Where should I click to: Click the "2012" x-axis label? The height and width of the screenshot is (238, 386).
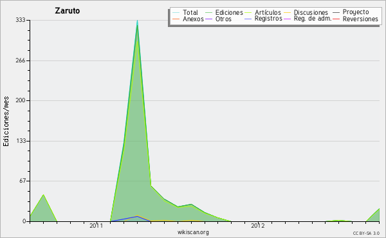point(258,225)
